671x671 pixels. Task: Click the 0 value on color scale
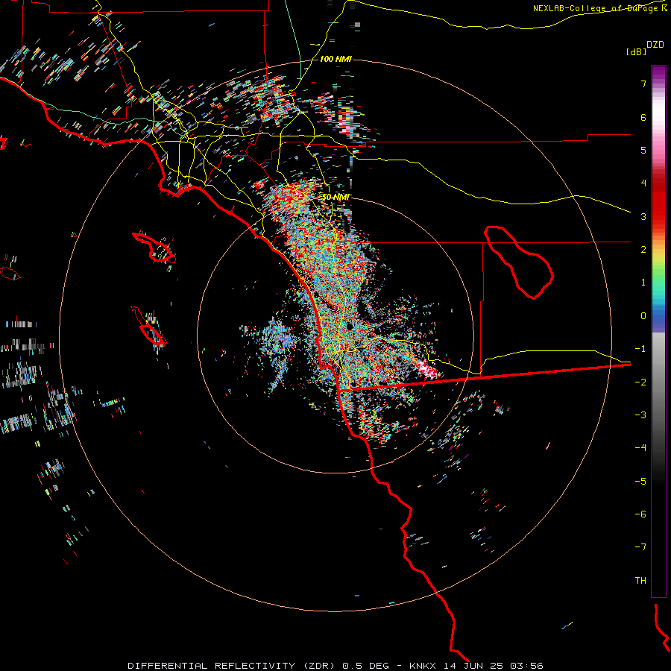point(643,316)
